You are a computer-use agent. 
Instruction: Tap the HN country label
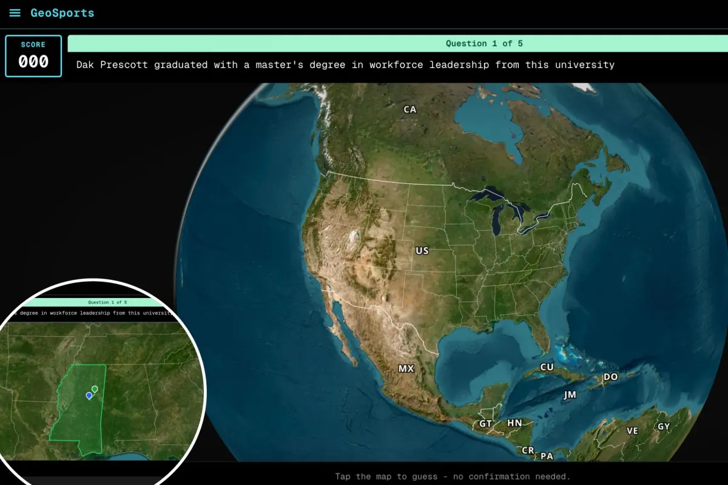(514, 423)
